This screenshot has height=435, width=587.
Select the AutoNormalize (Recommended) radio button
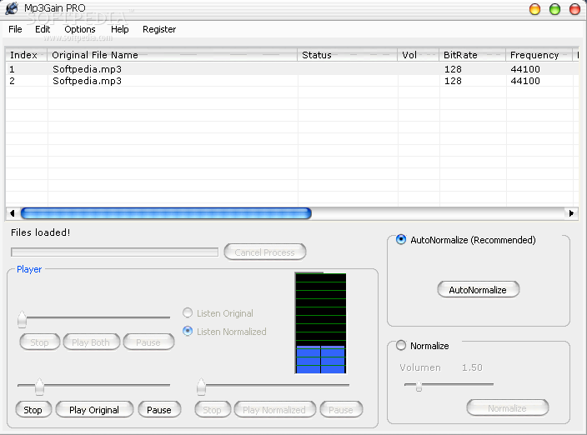point(401,239)
